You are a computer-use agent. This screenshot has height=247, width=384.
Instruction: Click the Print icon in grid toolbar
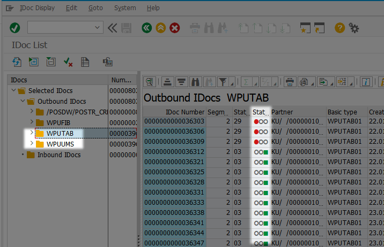290,82
